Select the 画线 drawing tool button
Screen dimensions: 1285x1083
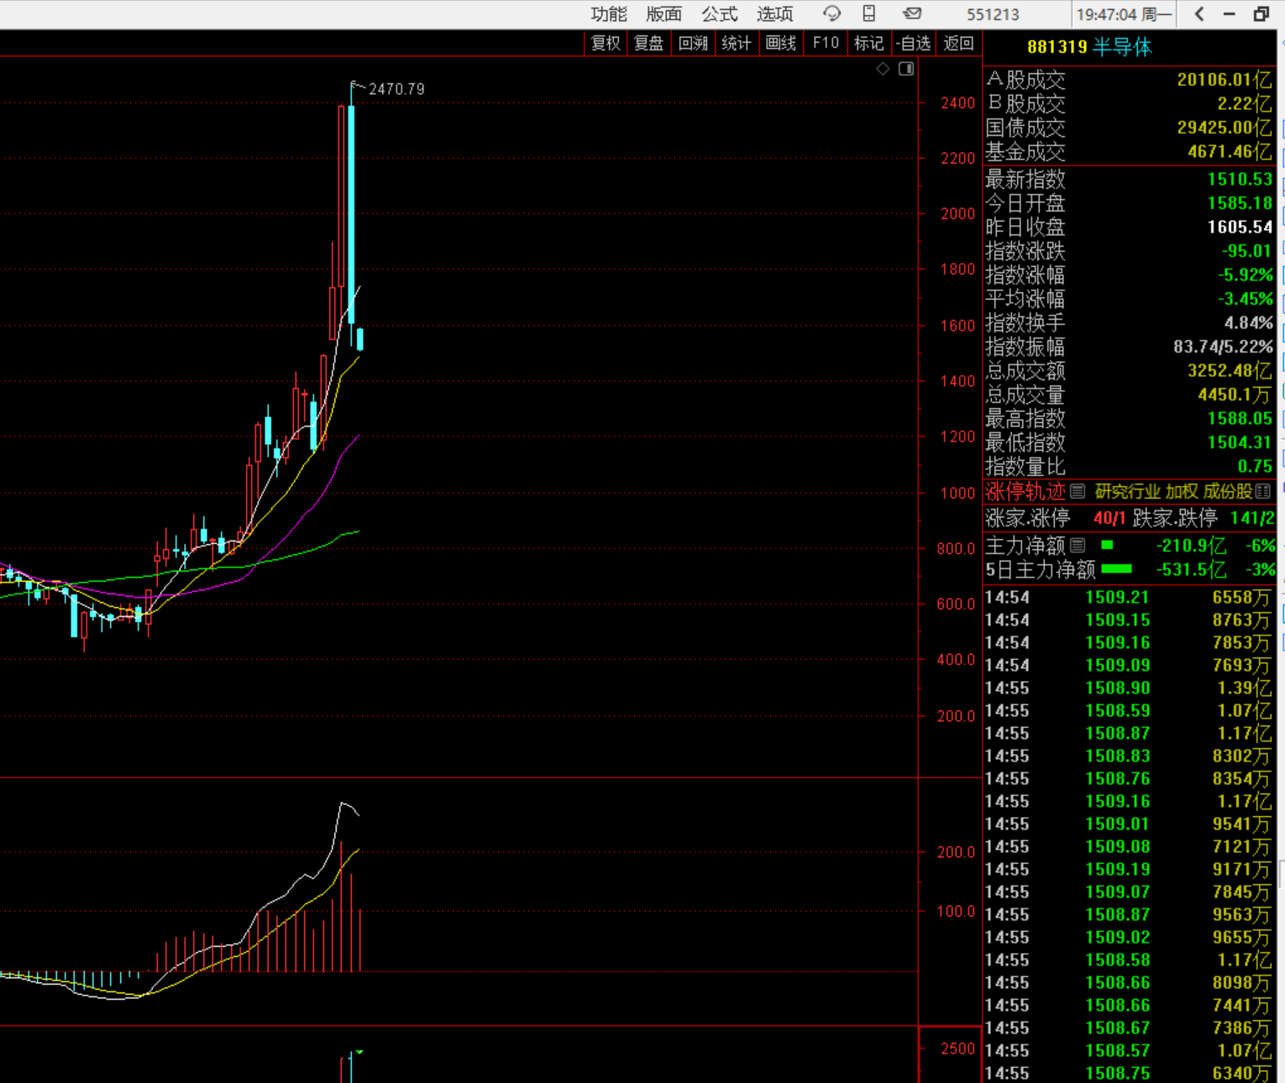pyautogui.click(x=781, y=43)
